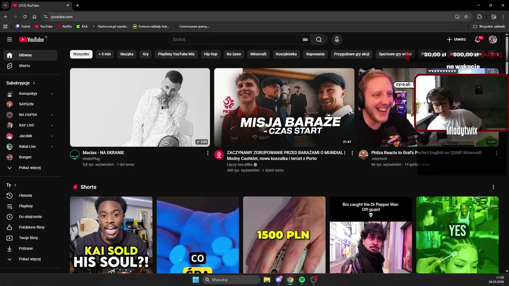The width and height of the screenshot is (509, 286).
Task: Click the YouTube logo
Action: tap(31, 39)
